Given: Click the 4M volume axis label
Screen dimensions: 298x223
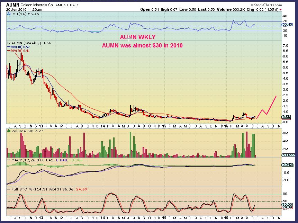Looking at the screenshot, I should (x=286, y=141).
